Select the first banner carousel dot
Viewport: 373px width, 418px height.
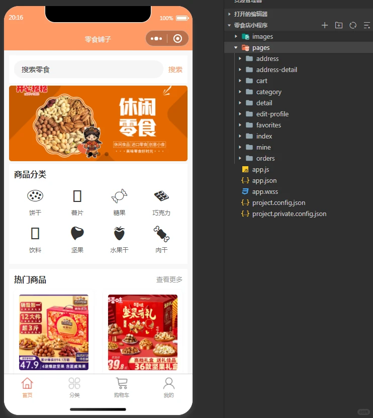point(90,154)
